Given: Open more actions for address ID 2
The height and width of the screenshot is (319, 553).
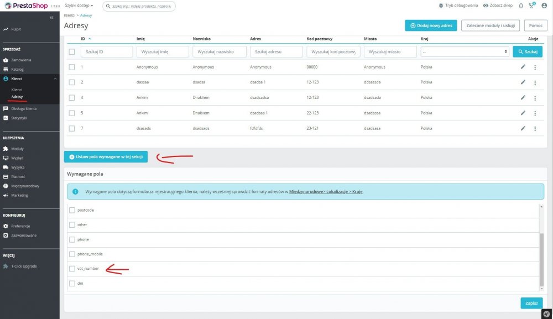Looking at the screenshot, I should (535, 82).
